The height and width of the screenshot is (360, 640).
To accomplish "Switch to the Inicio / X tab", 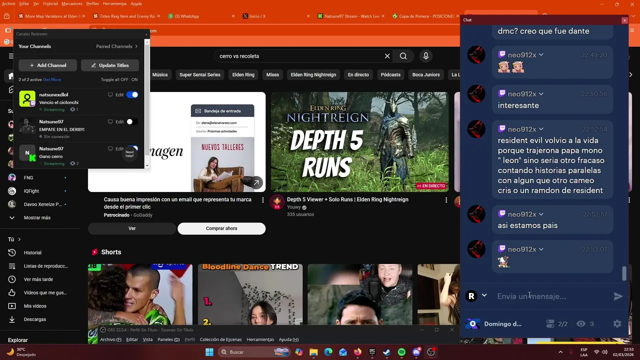I will pos(276,16).
